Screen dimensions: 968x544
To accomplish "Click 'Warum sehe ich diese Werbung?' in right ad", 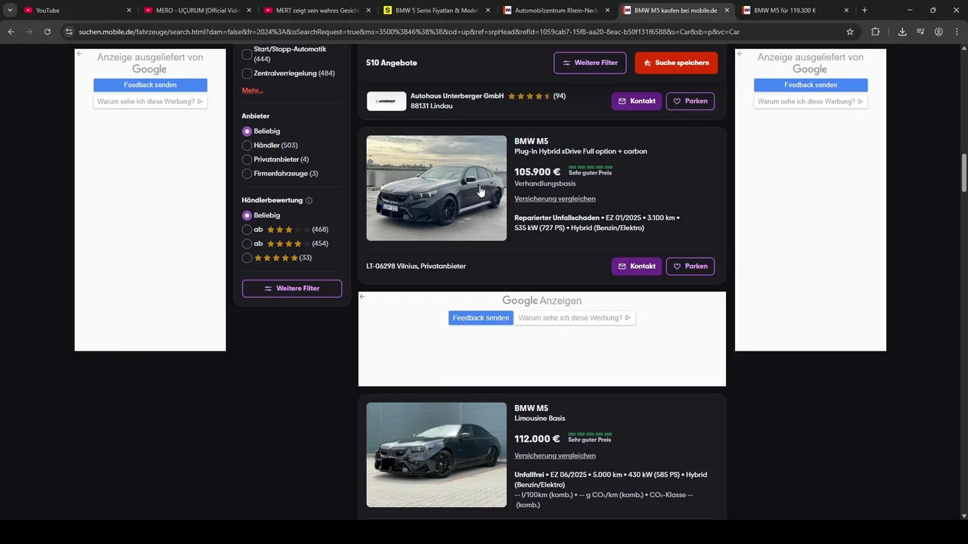I will pos(811,101).
